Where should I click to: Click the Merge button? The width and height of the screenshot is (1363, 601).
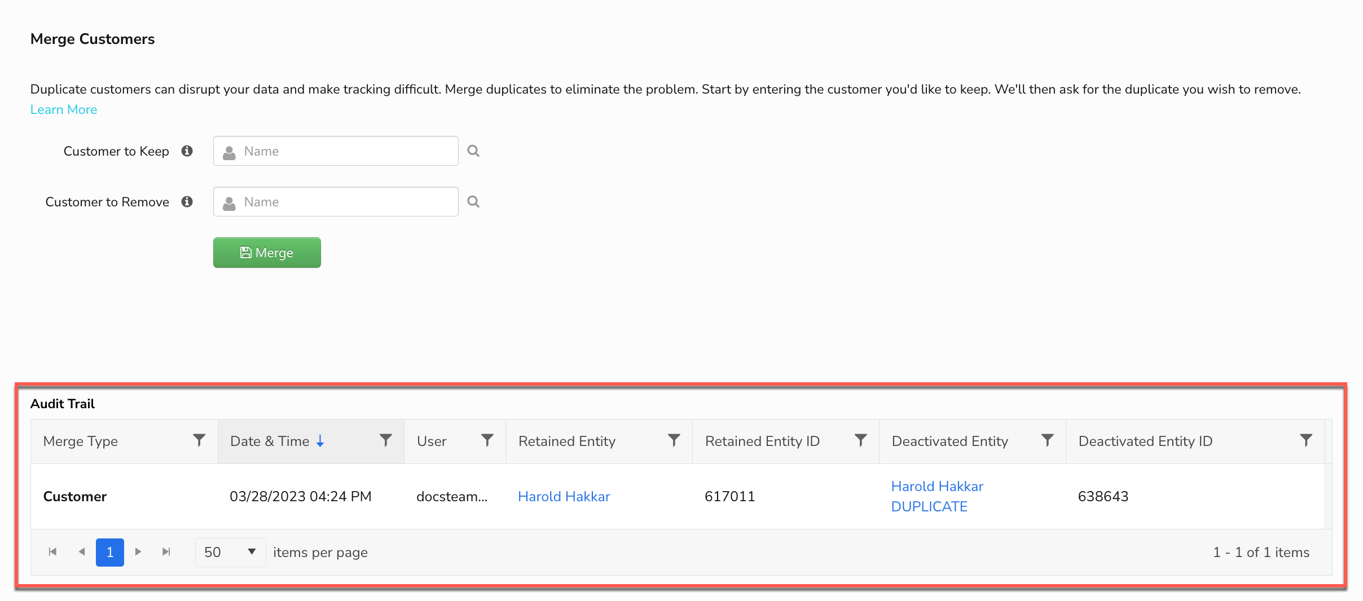(x=267, y=252)
